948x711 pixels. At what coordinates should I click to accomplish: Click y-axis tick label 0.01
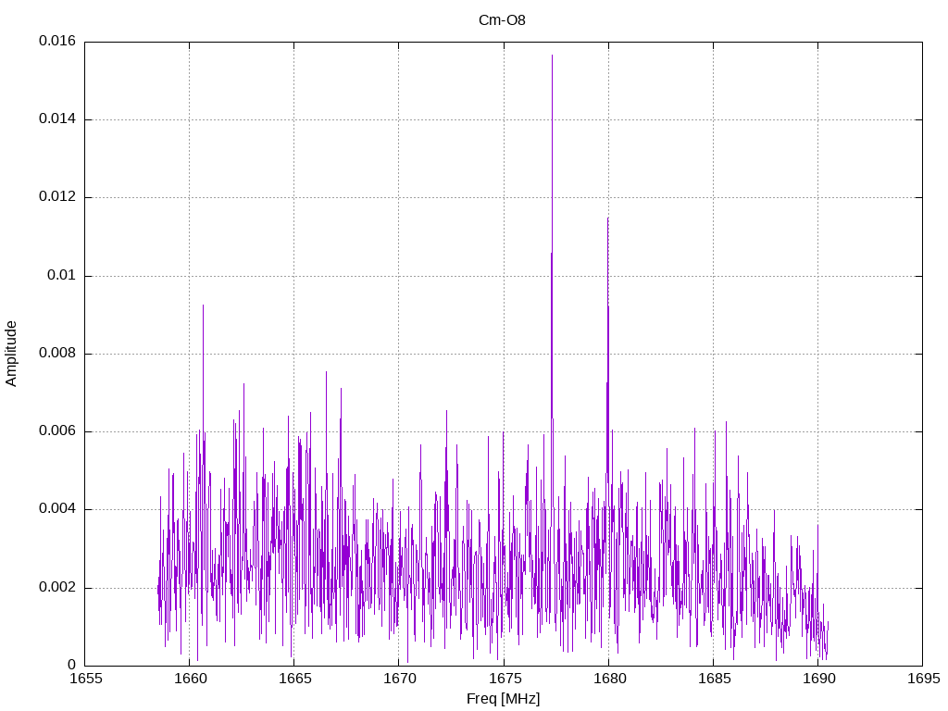62,276
